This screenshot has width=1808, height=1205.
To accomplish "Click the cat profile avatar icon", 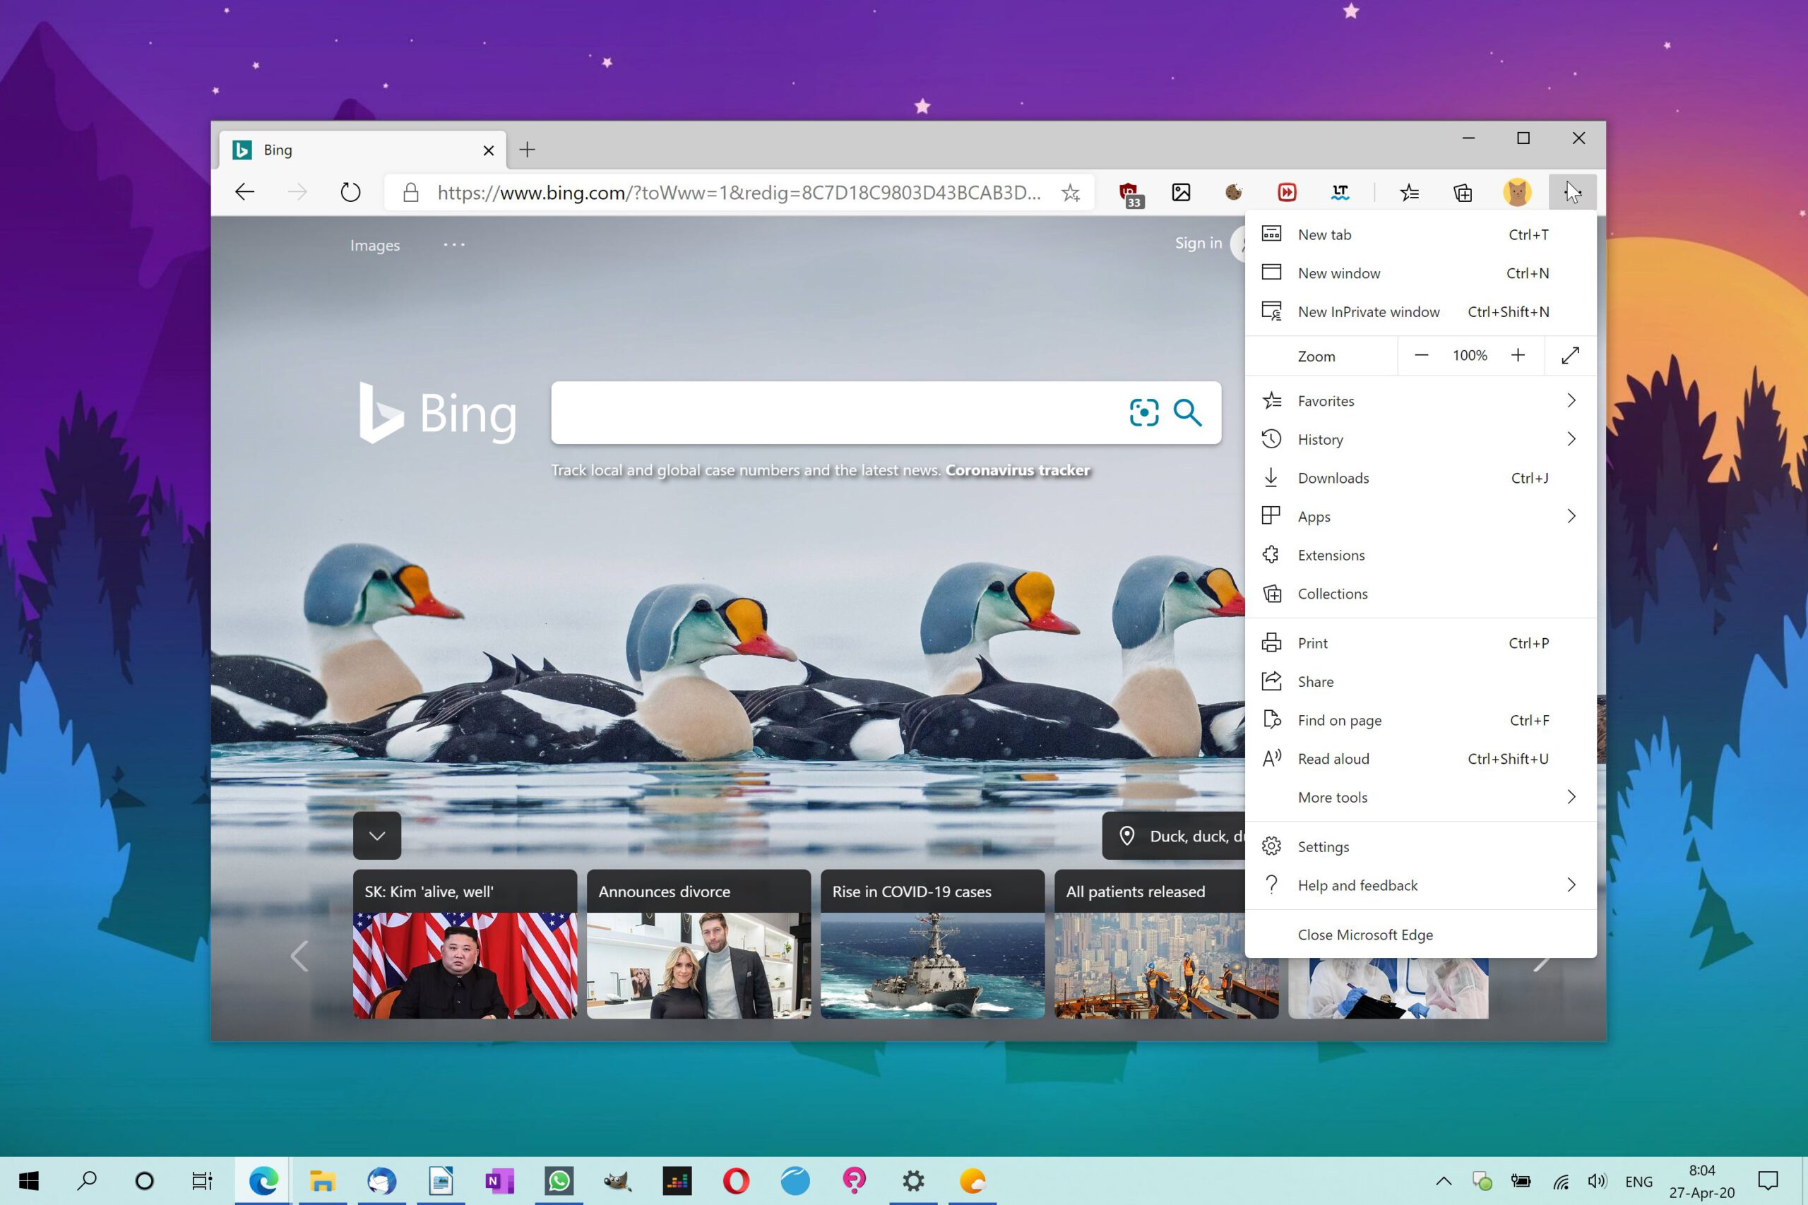I will (x=1518, y=192).
